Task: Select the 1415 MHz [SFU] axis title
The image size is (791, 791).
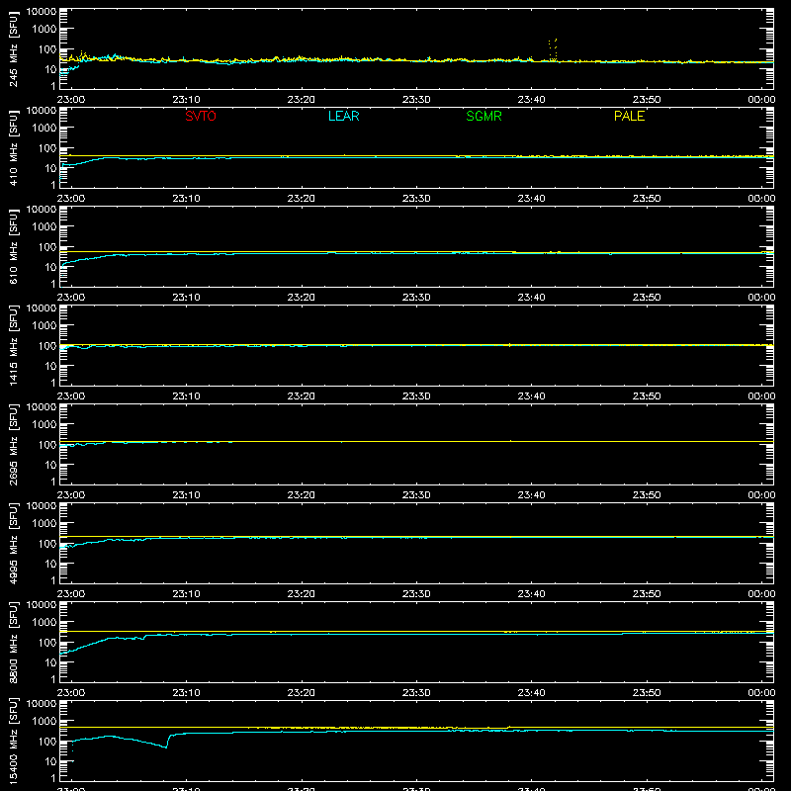Action: [x=14, y=345]
